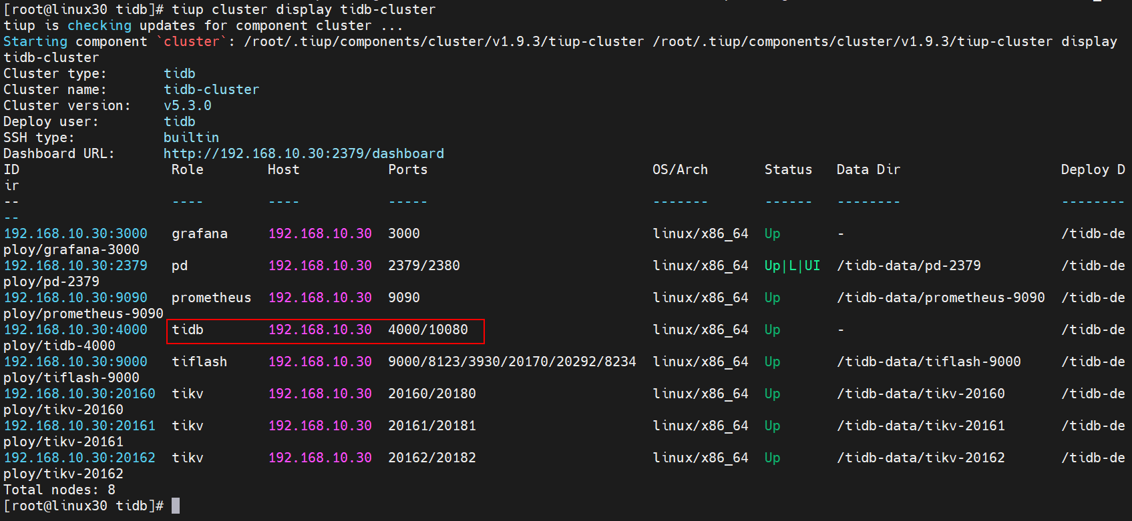Click data dir /tidb-data/tikv-20162
Viewport: 1132px width, 521px height.
click(921, 458)
